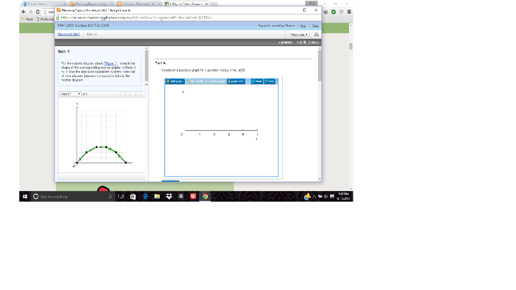Open graphing tool help
Image resolution: width=516 pixels, height=290 pixels.
point(270,81)
